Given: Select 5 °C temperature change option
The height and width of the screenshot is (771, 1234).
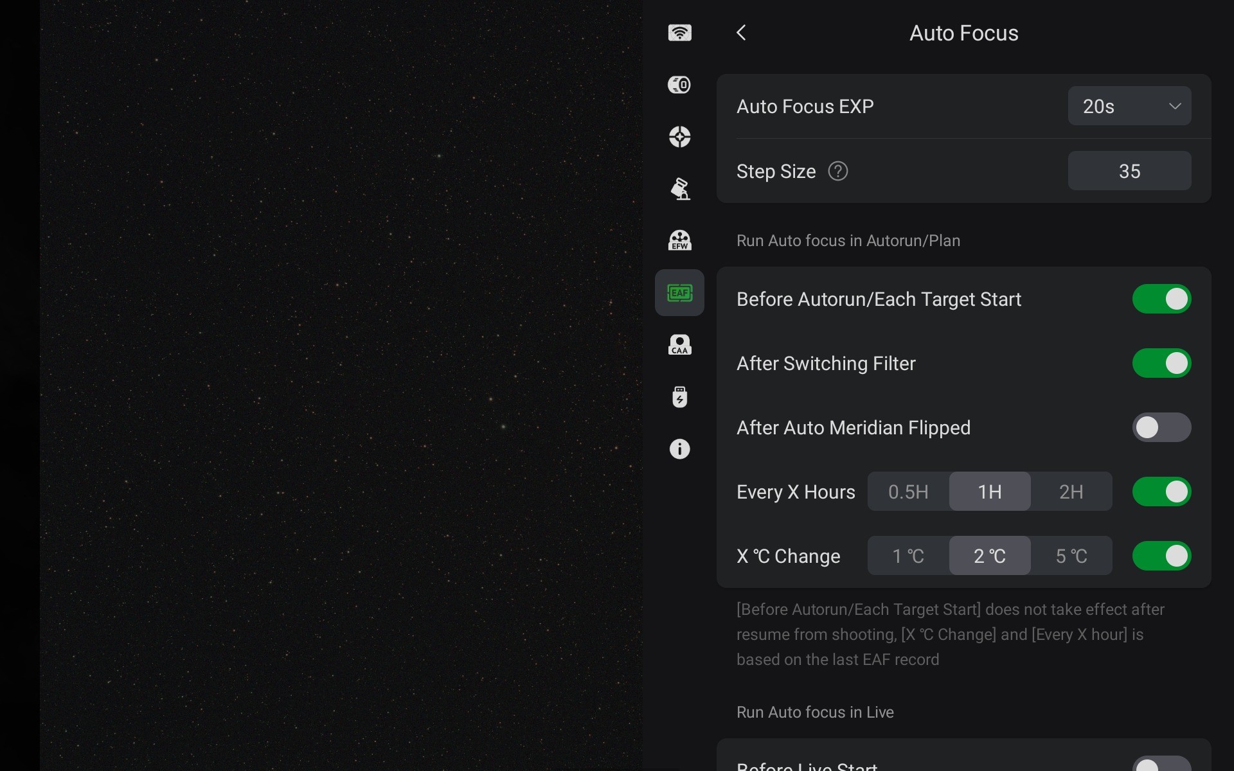Looking at the screenshot, I should 1071,556.
